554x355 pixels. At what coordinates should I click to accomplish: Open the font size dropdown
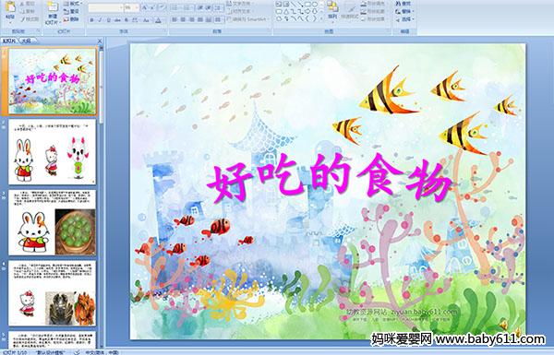131,7
